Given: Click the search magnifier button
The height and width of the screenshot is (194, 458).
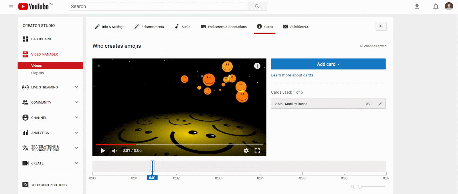Looking at the screenshot, I should pyautogui.click(x=257, y=6).
